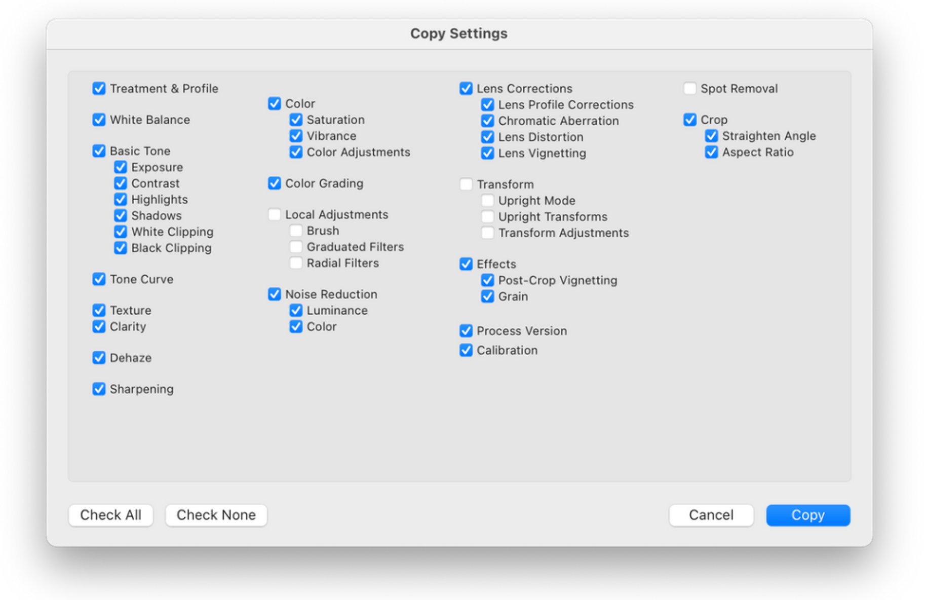Uncheck the Treatment & Profile checkbox
926x600 pixels.
point(99,89)
